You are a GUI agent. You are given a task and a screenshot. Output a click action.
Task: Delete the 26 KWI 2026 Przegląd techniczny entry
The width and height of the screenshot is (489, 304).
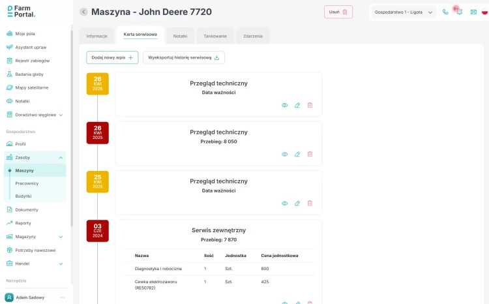[310, 105]
